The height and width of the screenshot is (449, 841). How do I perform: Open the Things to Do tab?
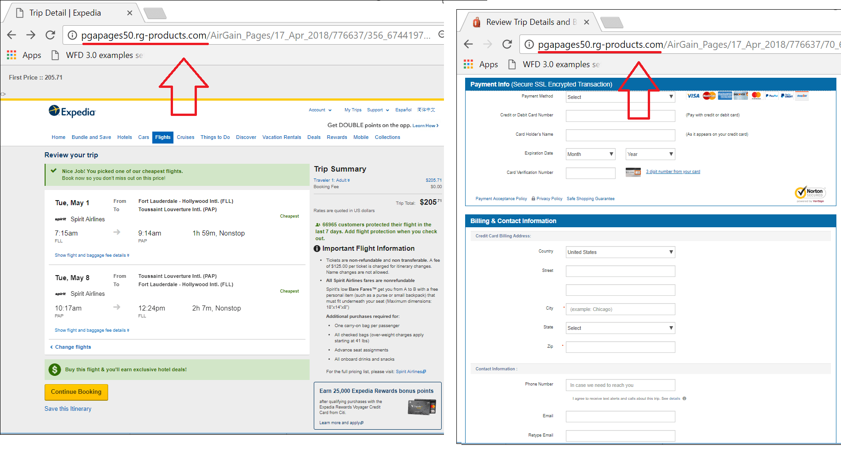(215, 137)
